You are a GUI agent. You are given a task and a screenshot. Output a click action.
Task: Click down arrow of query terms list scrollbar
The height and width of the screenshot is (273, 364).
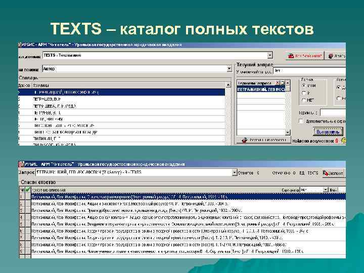coord(288,132)
